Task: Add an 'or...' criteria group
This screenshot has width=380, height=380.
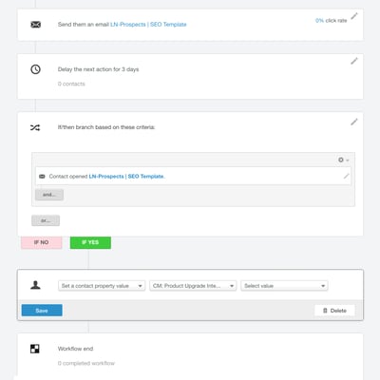Action: click(x=46, y=220)
